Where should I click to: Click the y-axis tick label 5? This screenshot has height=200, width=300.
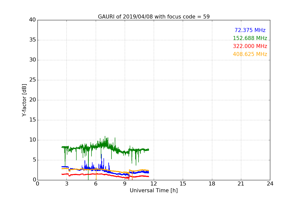click(34, 160)
